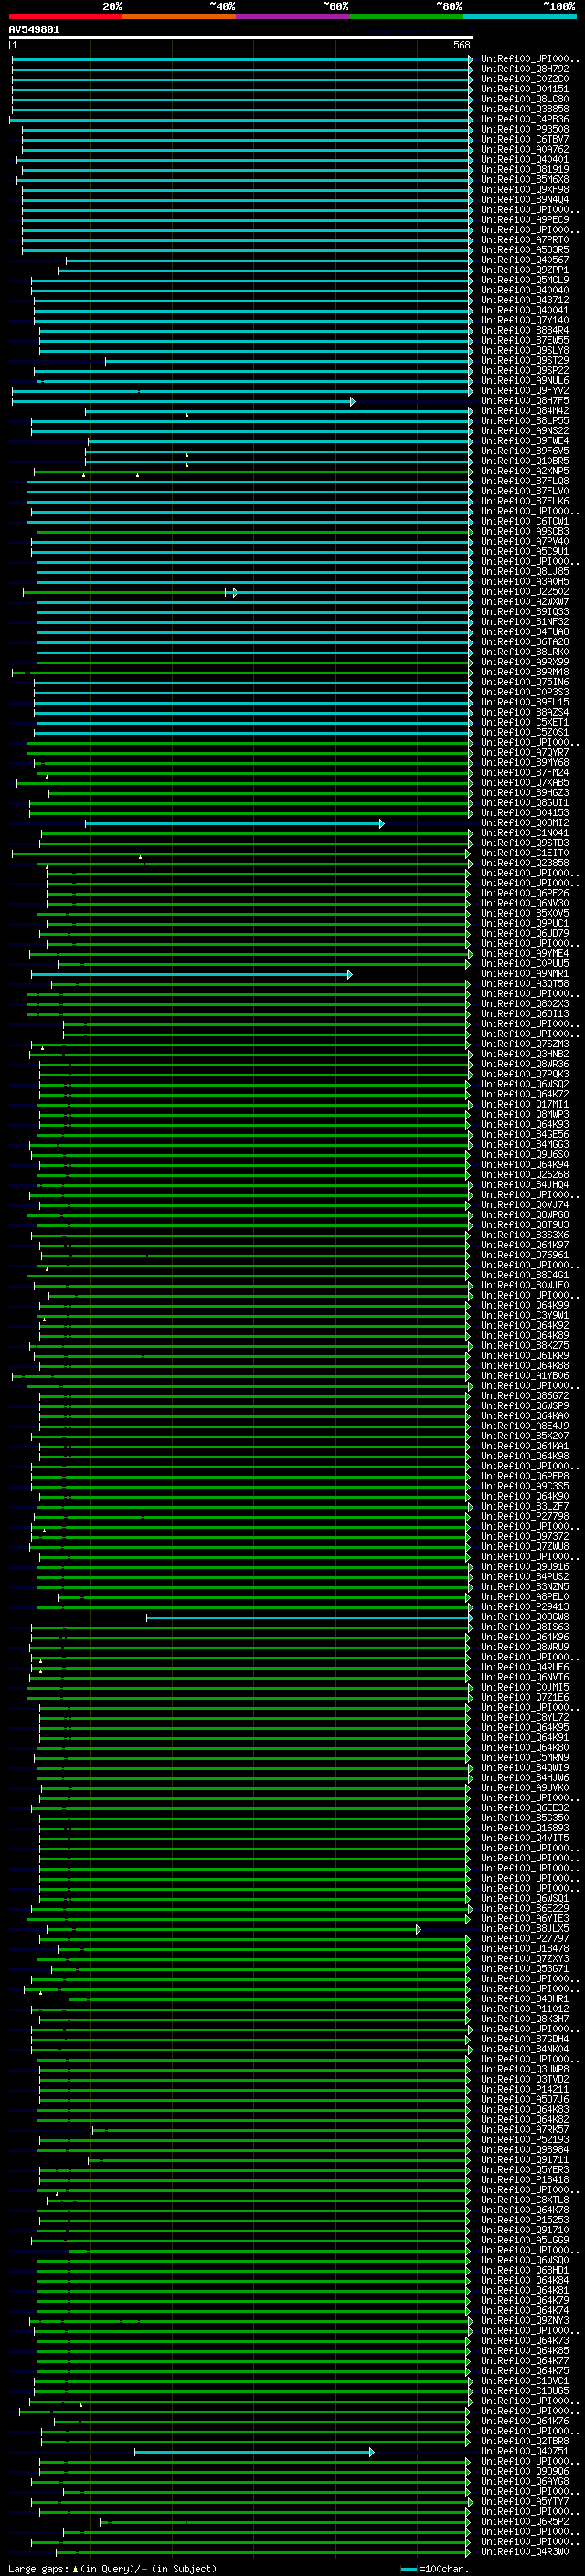Select label UniRef100_B4DHR1
Screen dimensions: 585x2576
525,1999
